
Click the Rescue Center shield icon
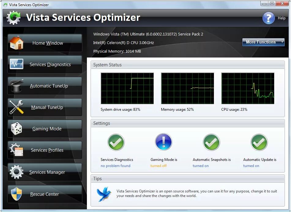(x=16, y=194)
